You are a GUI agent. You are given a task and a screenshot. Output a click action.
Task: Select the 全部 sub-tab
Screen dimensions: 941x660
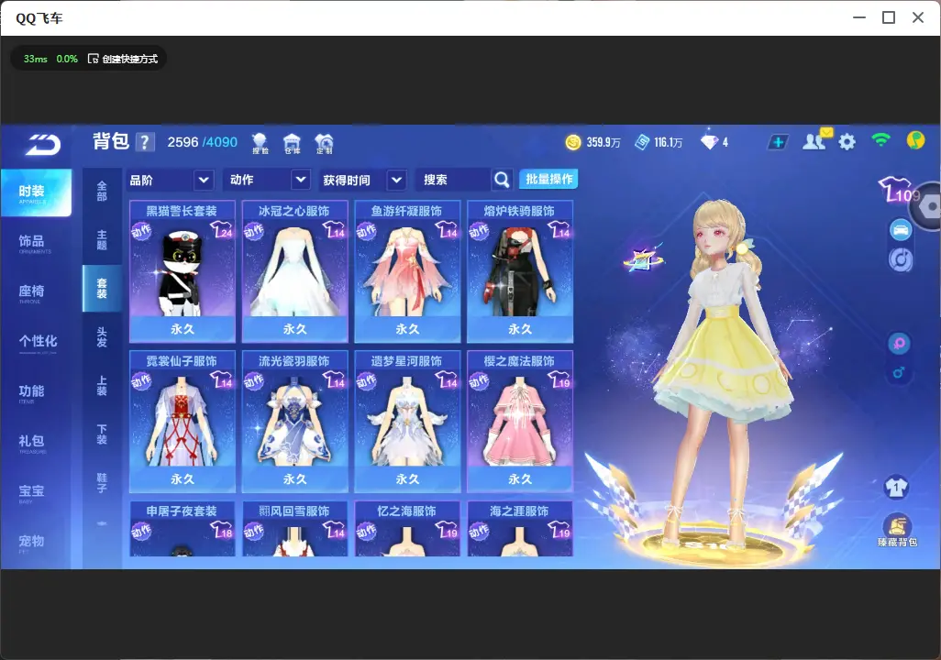(x=102, y=192)
